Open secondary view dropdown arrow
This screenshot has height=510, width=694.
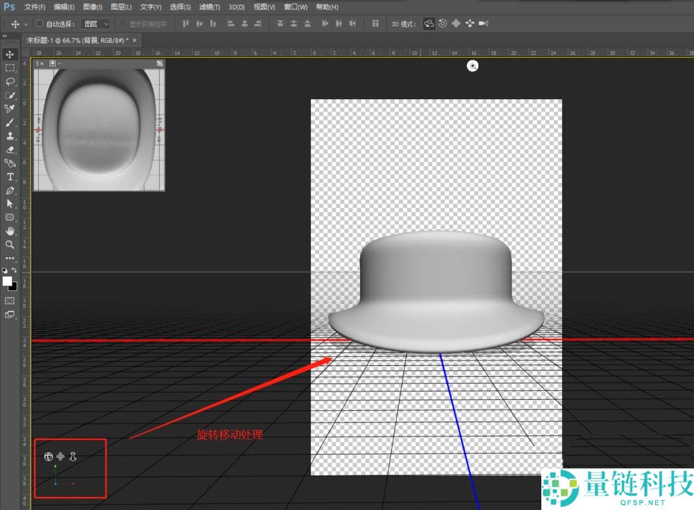(60, 63)
